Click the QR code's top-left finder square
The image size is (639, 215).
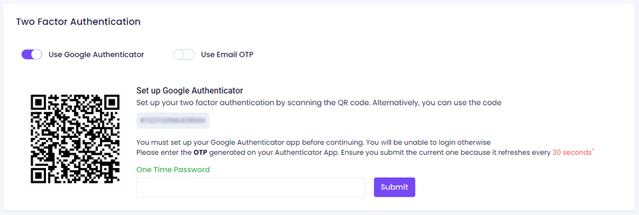[x=39, y=102]
